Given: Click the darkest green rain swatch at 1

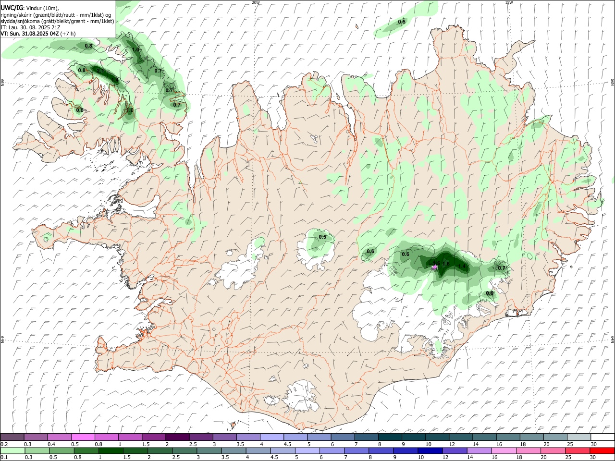Looking at the screenshot, I should coord(111,450).
